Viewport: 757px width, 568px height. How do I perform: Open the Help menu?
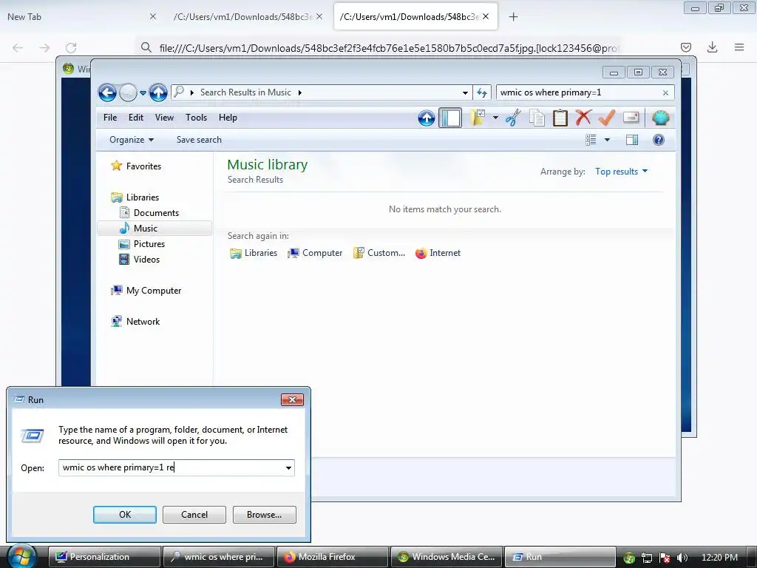pos(228,118)
